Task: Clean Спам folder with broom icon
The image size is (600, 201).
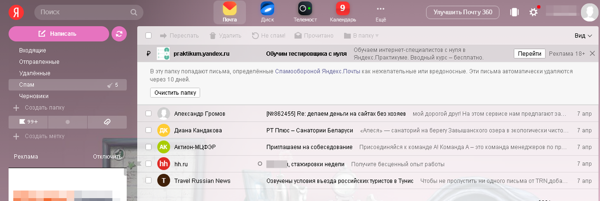Action: pyautogui.click(x=109, y=85)
